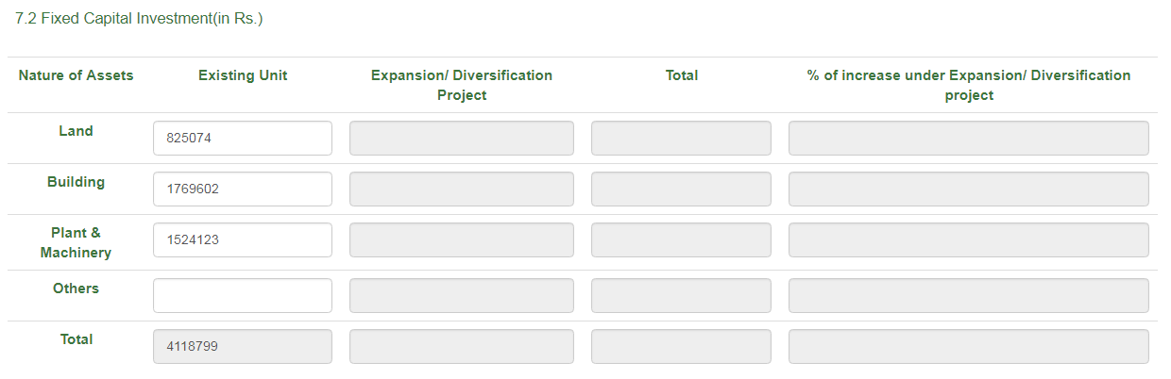Click the grand Total column field in Total row
This screenshot has height=379, width=1171.
pyautogui.click(x=681, y=346)
